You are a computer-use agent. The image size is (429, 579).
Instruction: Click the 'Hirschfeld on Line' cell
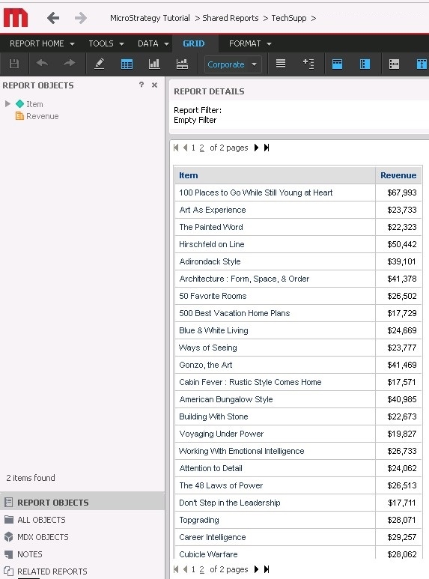coord(275,244)
